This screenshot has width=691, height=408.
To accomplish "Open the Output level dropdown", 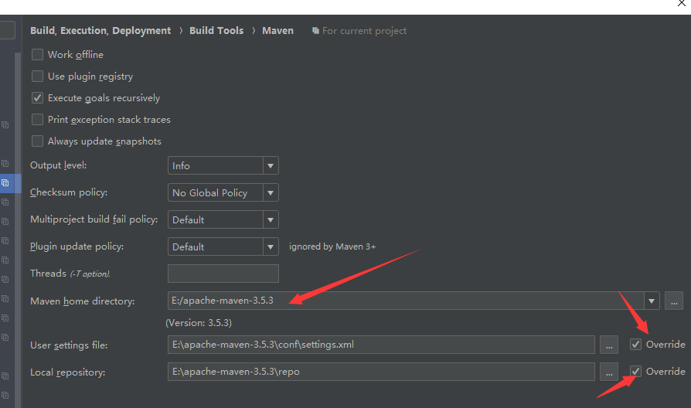I will [223, 165].
